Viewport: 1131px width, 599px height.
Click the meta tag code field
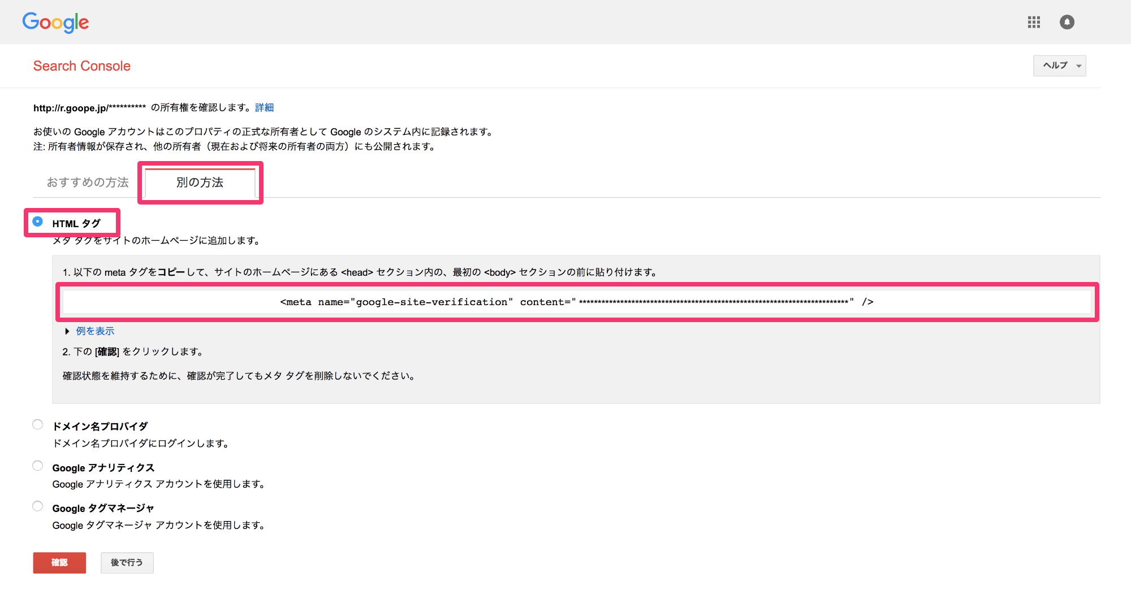pos(577,302)
